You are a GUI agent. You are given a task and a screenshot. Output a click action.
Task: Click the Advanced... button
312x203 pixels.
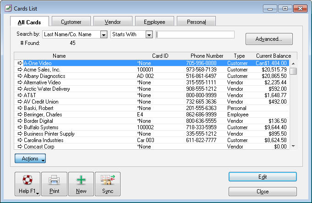[269, 39]
